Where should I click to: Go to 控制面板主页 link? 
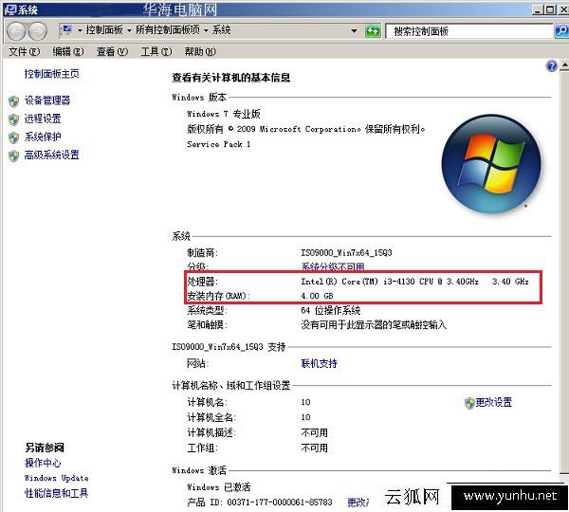click(52, 74)
